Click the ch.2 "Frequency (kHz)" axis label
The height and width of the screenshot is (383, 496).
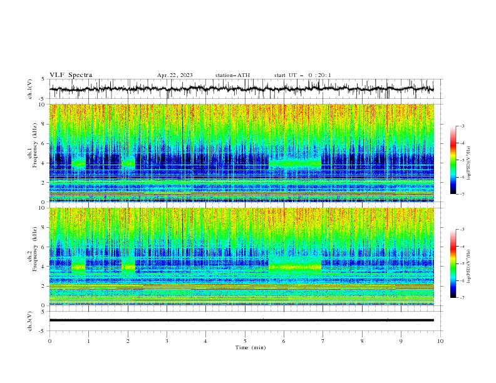35,249
